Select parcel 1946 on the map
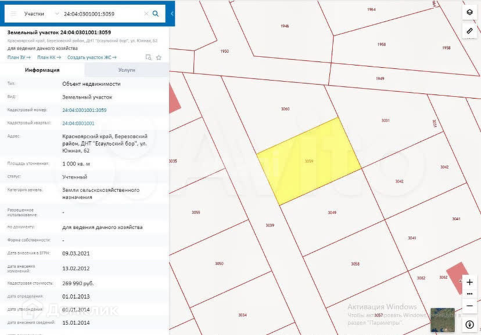This screenshot has width=481, height=335. (285, 26)
